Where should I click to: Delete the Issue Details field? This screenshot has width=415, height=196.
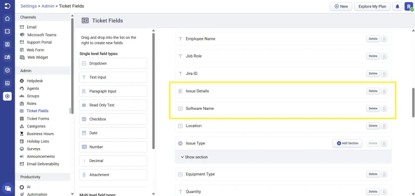coord(373,91)
